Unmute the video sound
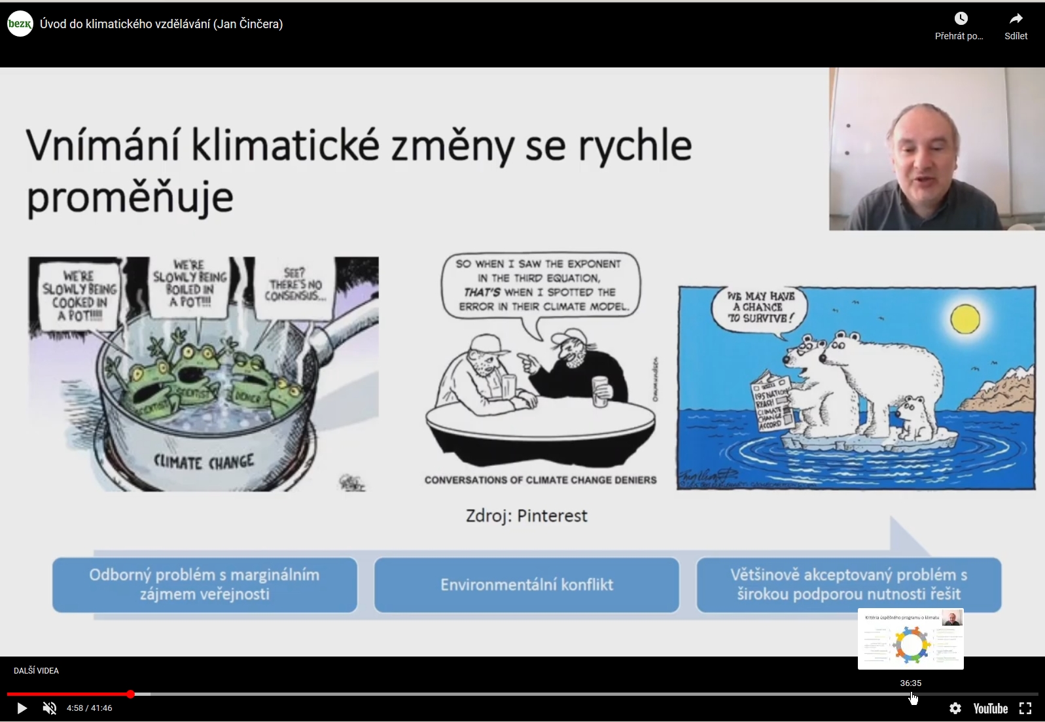 50,708
